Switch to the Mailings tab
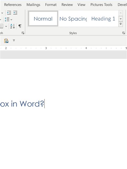The width and height of the screenshot is (127, 169). coord(33,5)
